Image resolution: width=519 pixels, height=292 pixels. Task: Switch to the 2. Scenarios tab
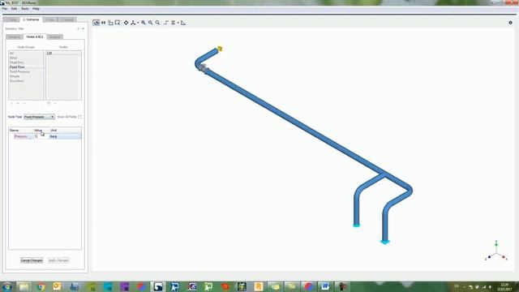(x=31, y=19)
